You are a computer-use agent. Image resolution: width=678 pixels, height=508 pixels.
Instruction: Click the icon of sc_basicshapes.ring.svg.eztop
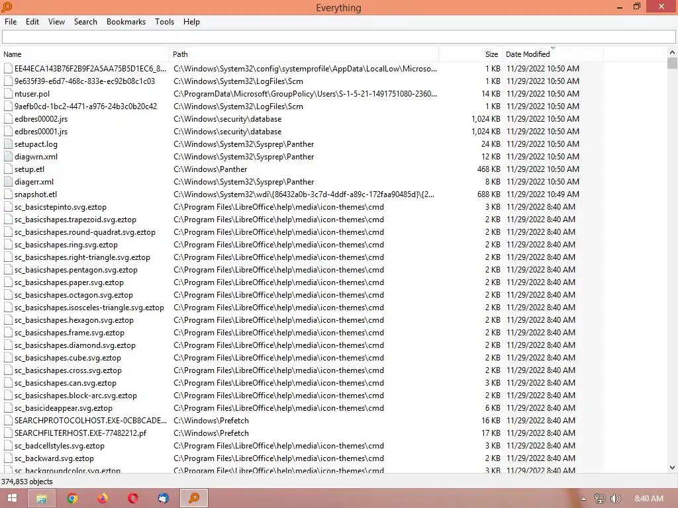8,245
